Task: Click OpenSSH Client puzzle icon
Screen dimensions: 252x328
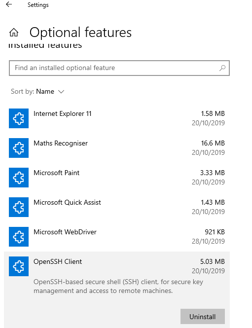Action: pos(19,266)
